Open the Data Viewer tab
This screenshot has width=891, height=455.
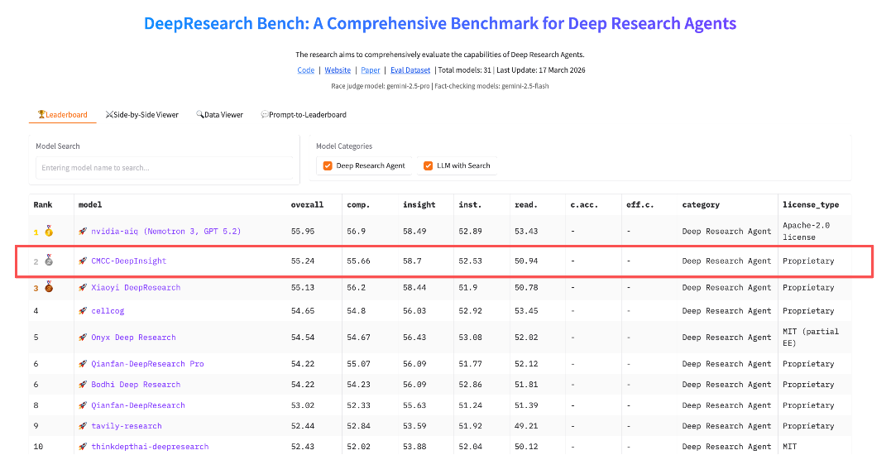tap(219, 115)
